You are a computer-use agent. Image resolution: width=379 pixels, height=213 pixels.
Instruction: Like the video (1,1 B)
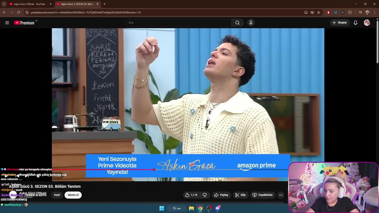click(x=191, y=195)
